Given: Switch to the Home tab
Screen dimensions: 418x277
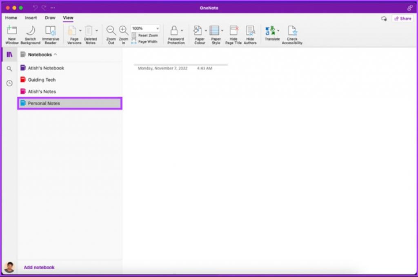Looking at the screenshot, I should point(11,18).
